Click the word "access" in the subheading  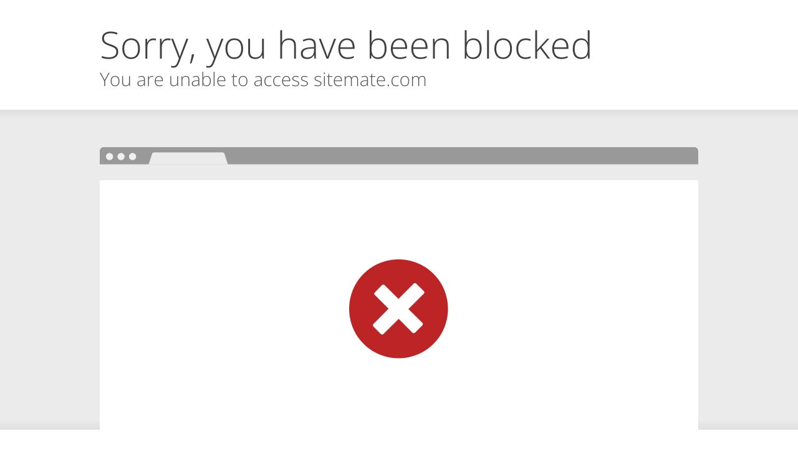pyautogui.click(x=281, y=80)
